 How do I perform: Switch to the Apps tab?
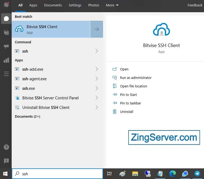click(33, 5)
